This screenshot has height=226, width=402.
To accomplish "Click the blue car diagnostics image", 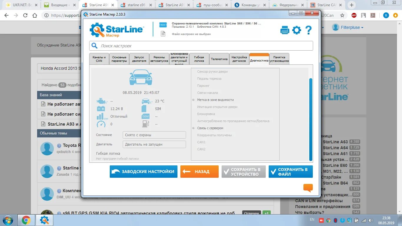I will pos(141,77).
